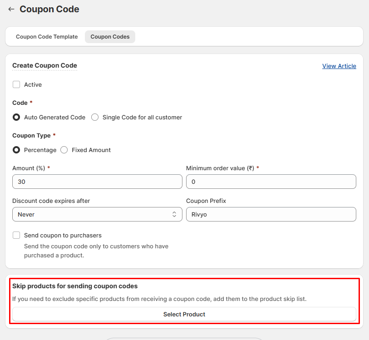Tick Send coupon to purchasers checkbox
This screenshot has height=340, width=369.
coord(16,235)
